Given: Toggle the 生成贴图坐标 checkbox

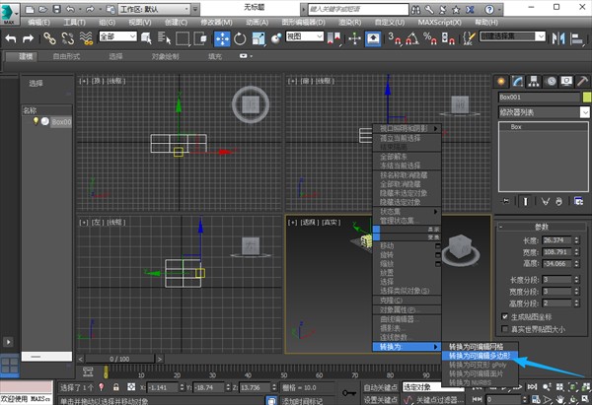Looking at the screenshot, I should 506,315.
